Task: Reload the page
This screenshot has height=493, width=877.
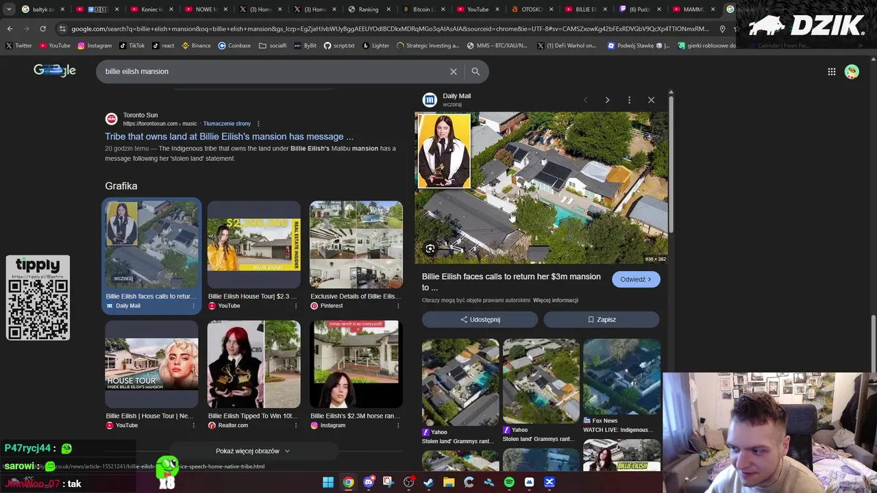Action: point(42,29)
